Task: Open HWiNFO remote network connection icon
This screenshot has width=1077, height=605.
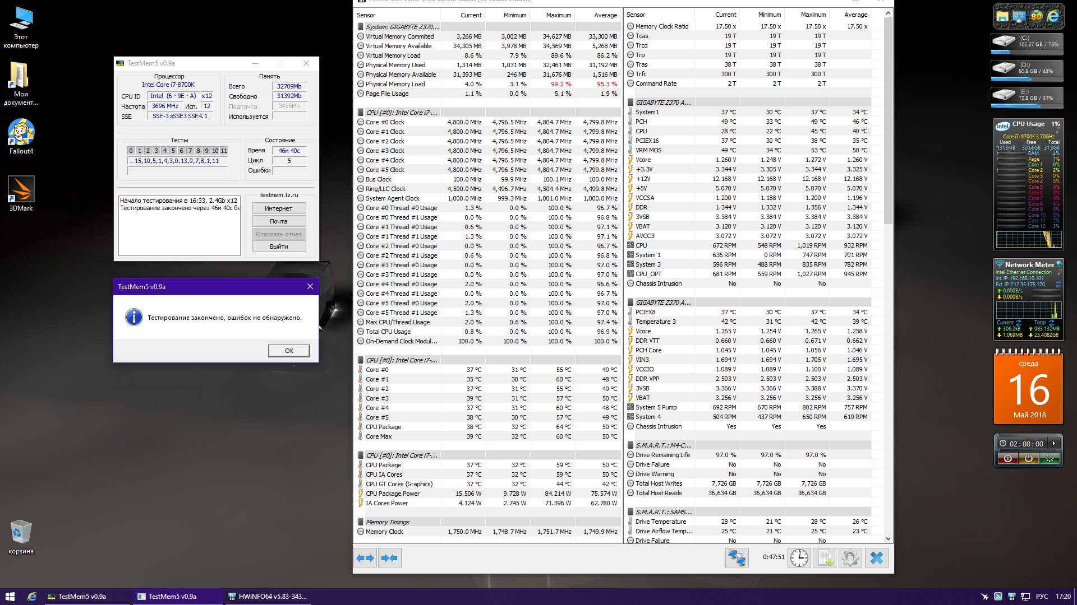Action: pos(737,558)
